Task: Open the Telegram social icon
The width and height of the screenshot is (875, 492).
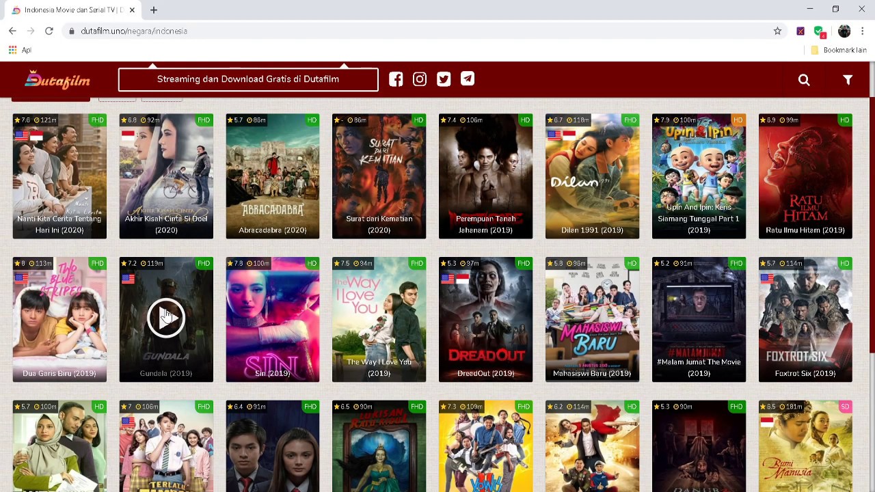Action: click(468, 79)
